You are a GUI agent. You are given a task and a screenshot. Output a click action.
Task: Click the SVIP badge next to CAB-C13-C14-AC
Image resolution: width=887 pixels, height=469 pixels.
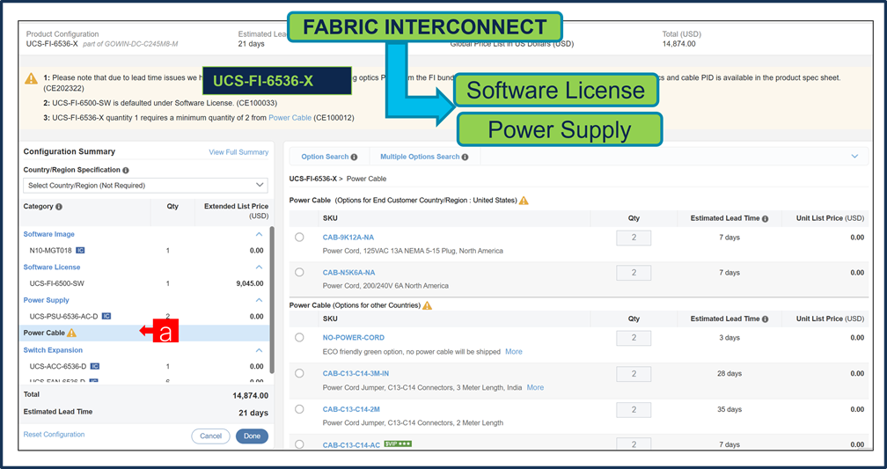coord(398,444)
